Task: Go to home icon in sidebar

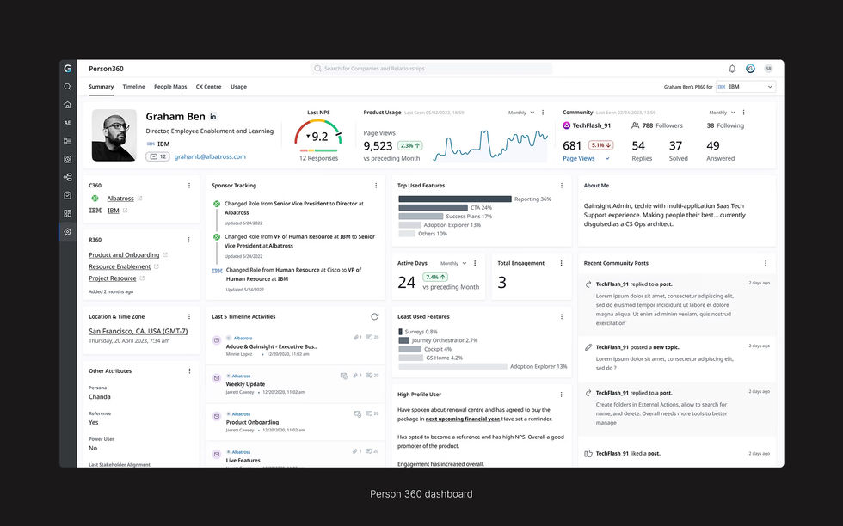Action: [67, 105]
